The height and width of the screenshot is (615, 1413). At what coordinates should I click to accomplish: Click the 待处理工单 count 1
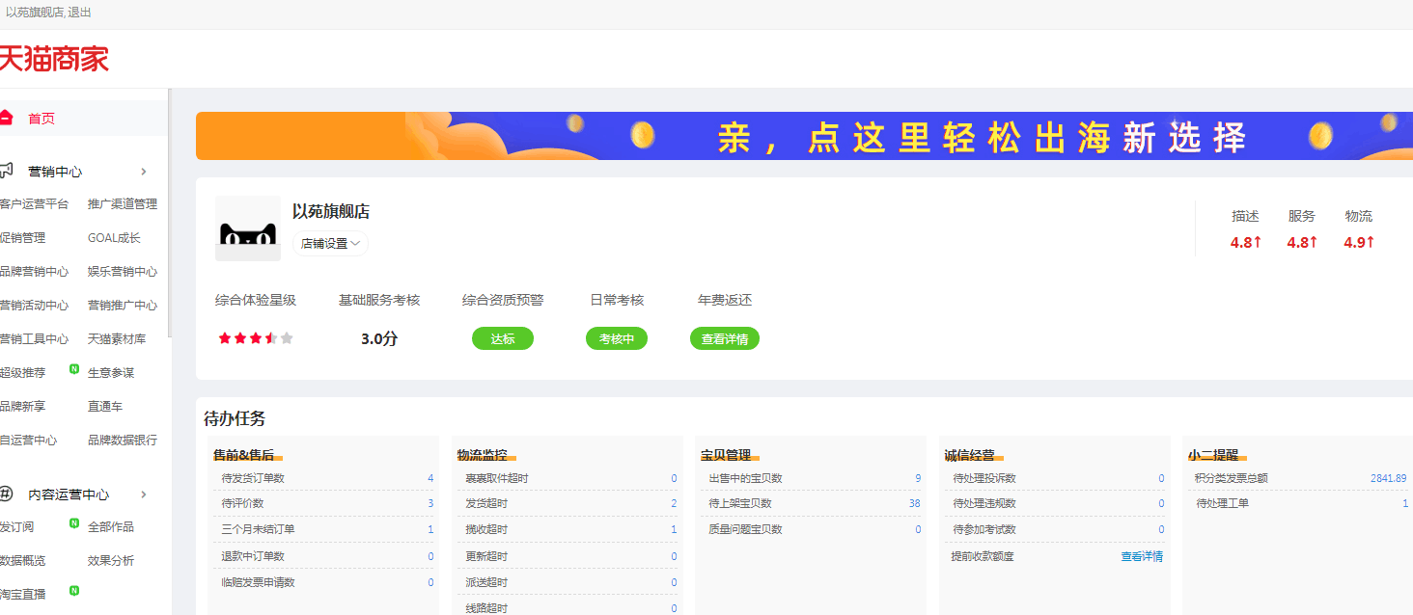coord(1405,503)
